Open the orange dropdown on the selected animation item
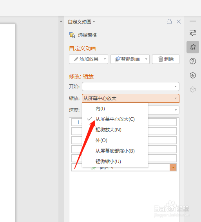 point(173,167)
